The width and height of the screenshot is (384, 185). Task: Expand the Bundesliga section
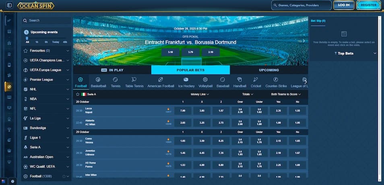click(46, 128)
